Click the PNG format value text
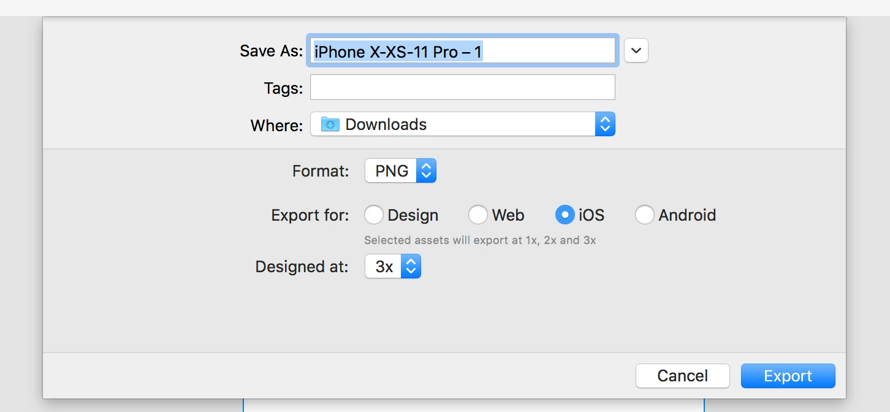The height and width of the screenshot is (412, 890). [x=392, y=171]
